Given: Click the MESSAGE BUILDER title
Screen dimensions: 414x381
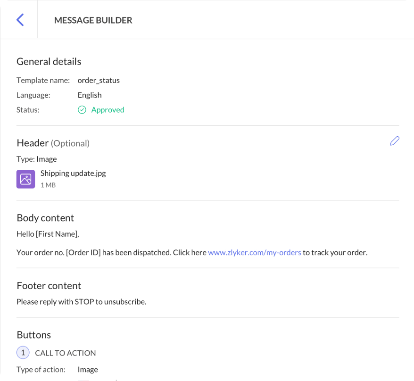Looking at the screenshot, I should (93, 20).
